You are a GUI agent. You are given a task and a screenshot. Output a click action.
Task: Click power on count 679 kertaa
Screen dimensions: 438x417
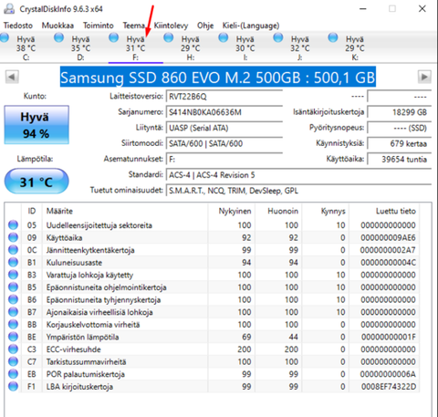click(400, 143)
